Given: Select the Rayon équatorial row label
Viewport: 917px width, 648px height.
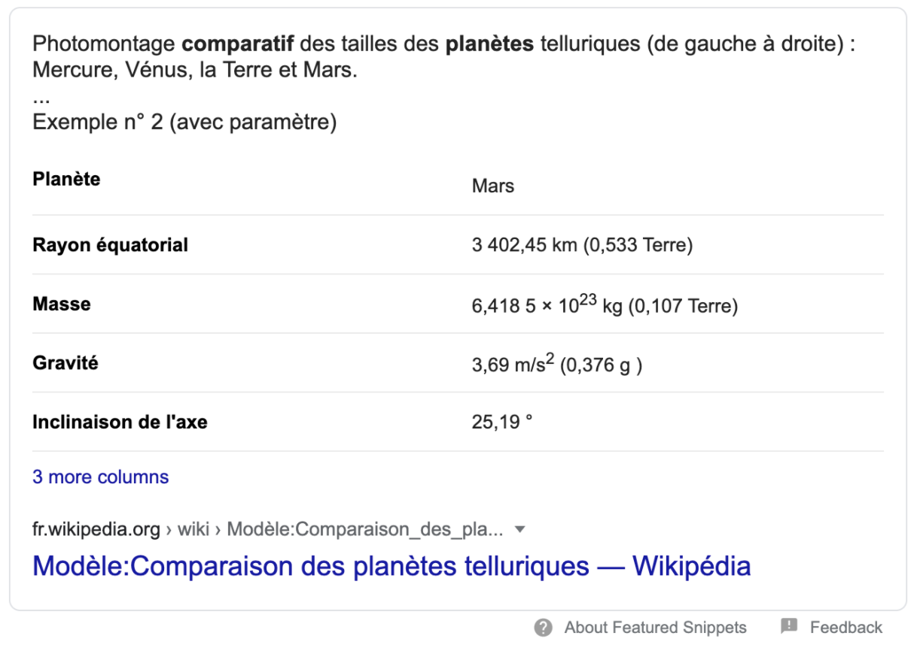Looking at the screenshot, I should [111, 245].
